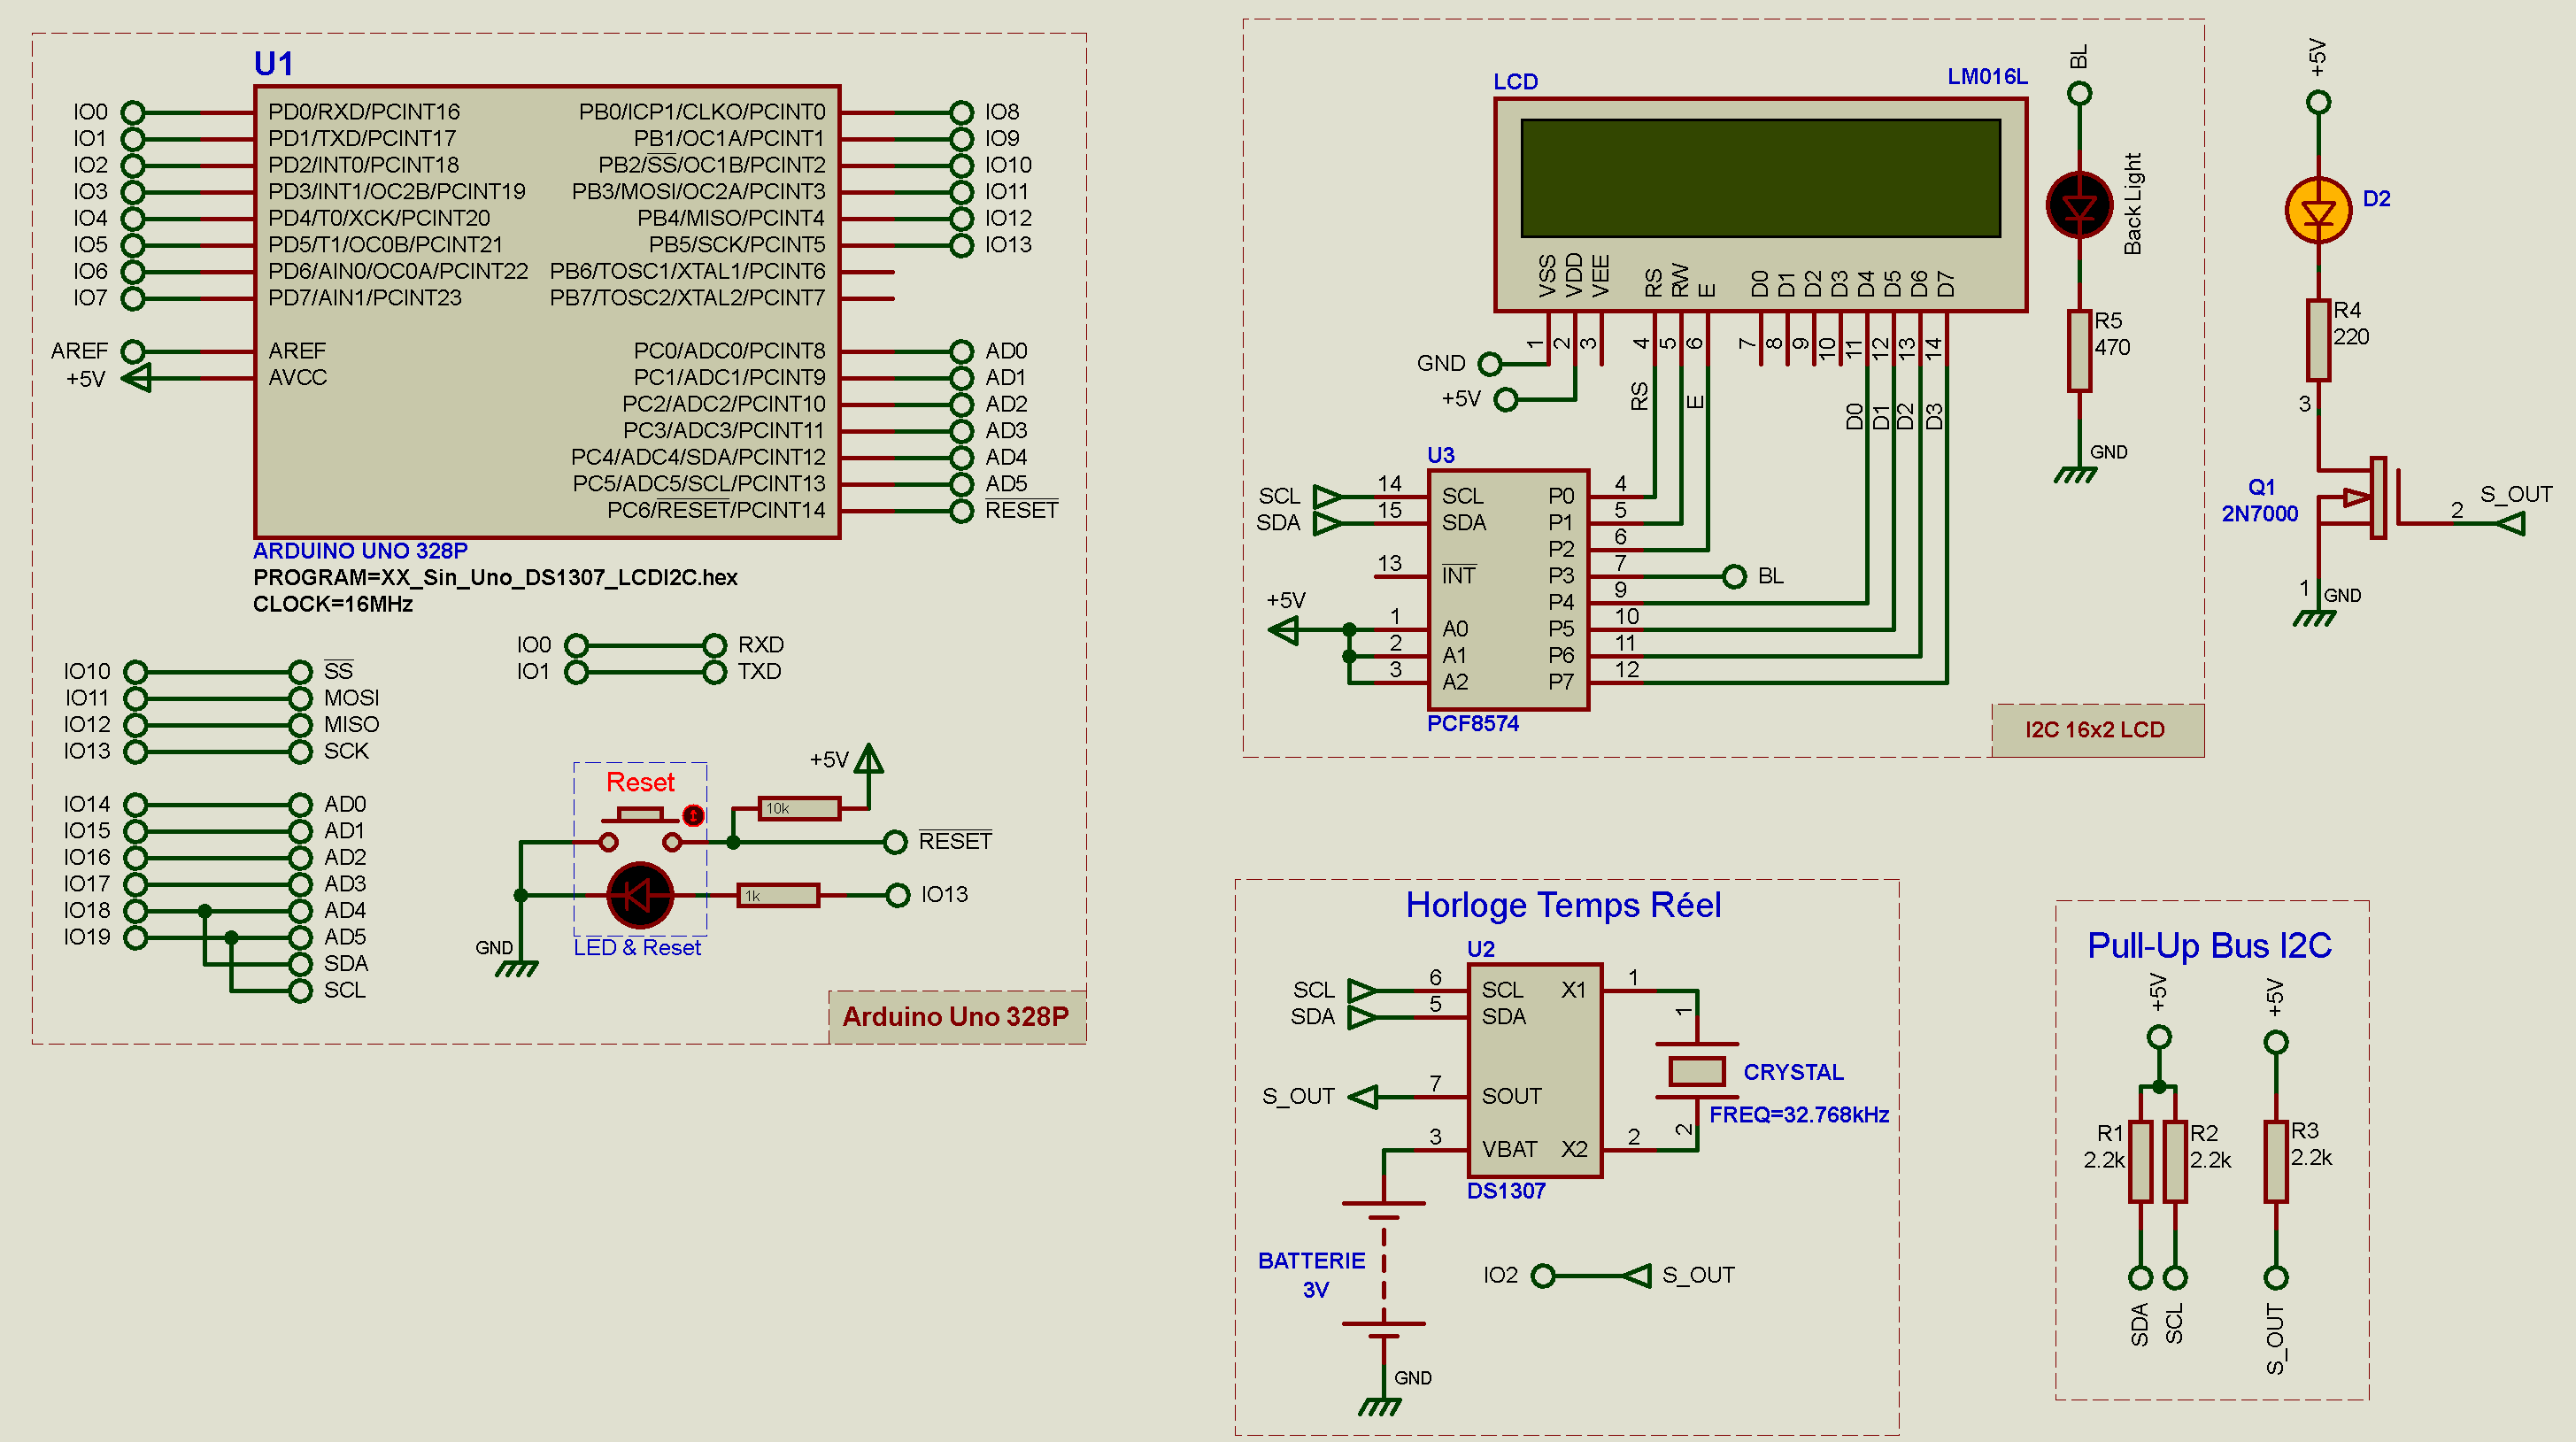
Task: Select the Arduino Uno 328P label box
Action: [956, 1016]
